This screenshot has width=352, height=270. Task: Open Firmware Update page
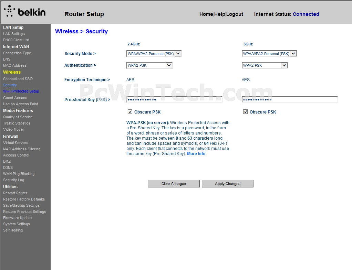tap(18, 218)
